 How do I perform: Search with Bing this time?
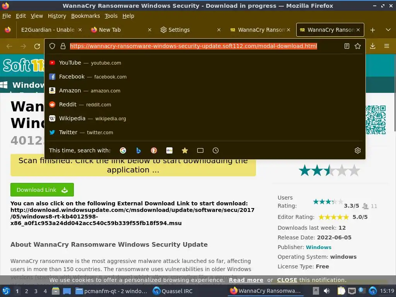click(138, 150)
